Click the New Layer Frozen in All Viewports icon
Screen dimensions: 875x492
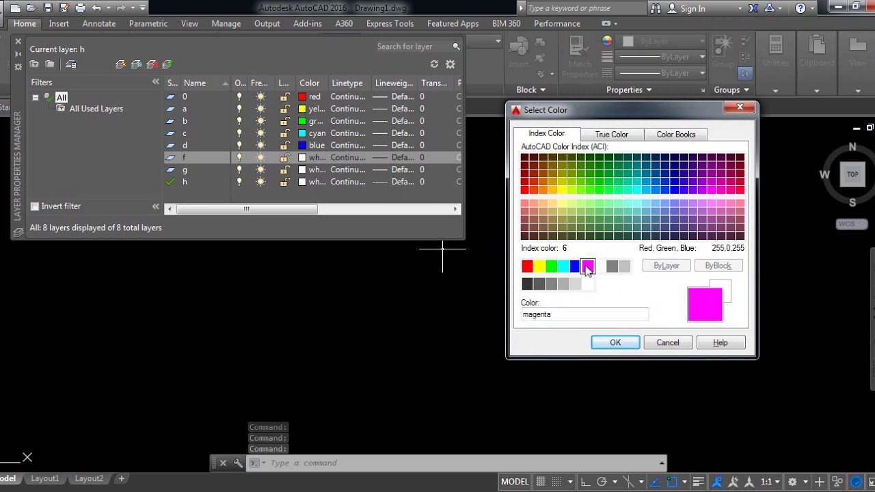(137, 64)
